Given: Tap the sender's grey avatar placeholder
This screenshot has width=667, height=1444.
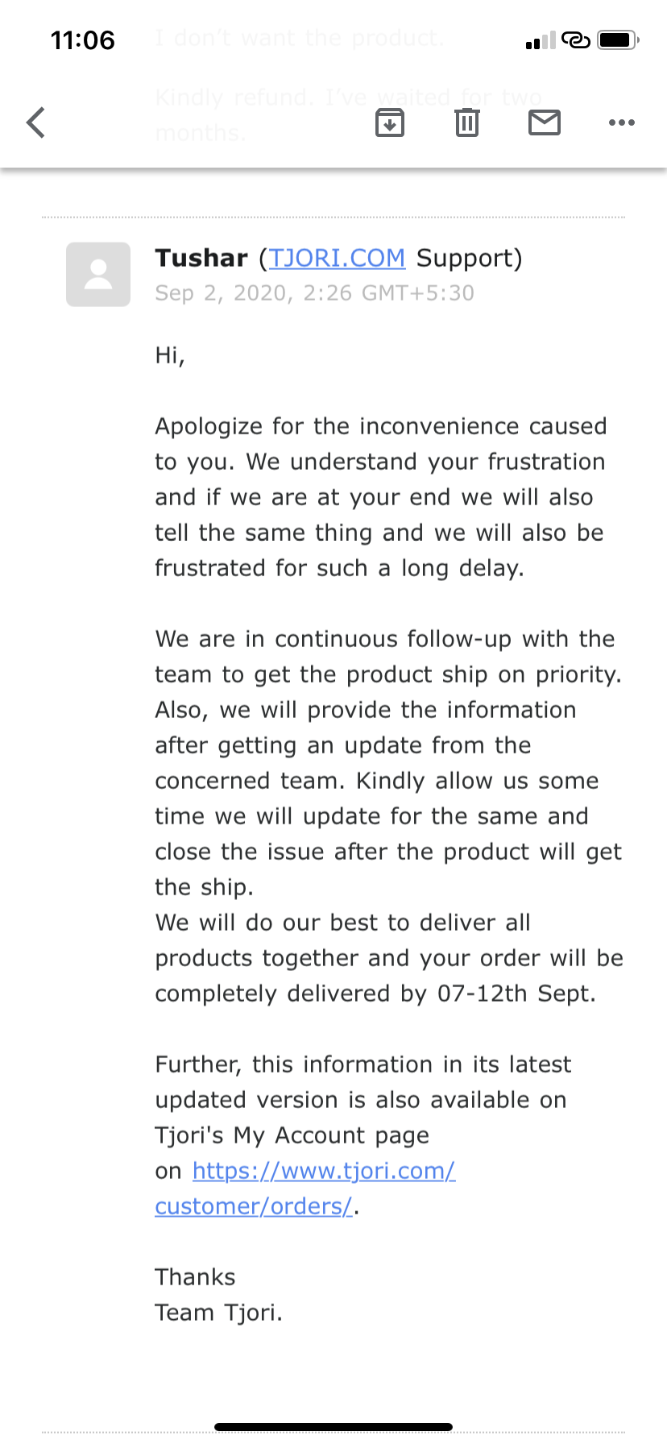Looking at the screenshot, I should (98, 275).
